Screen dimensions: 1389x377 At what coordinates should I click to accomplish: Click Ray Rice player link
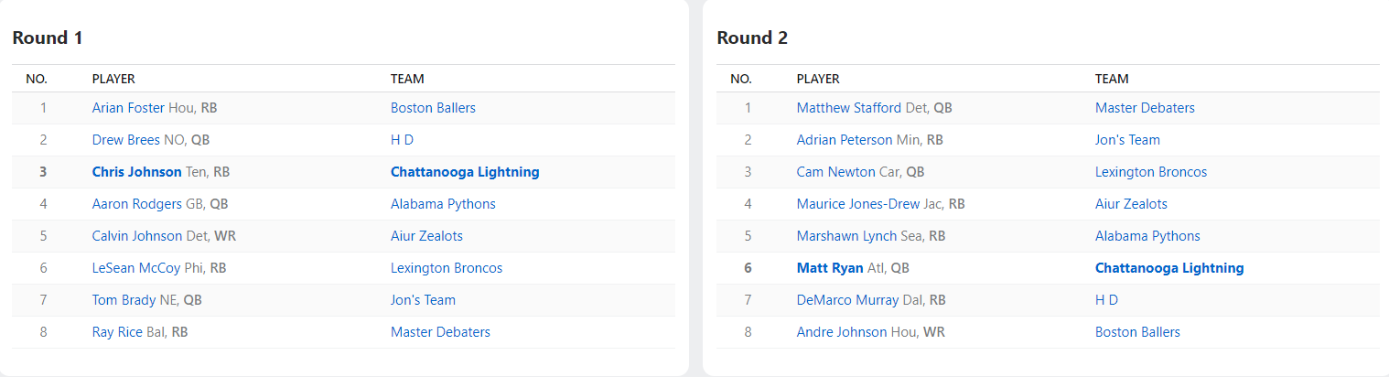click(x=117, y=332)
